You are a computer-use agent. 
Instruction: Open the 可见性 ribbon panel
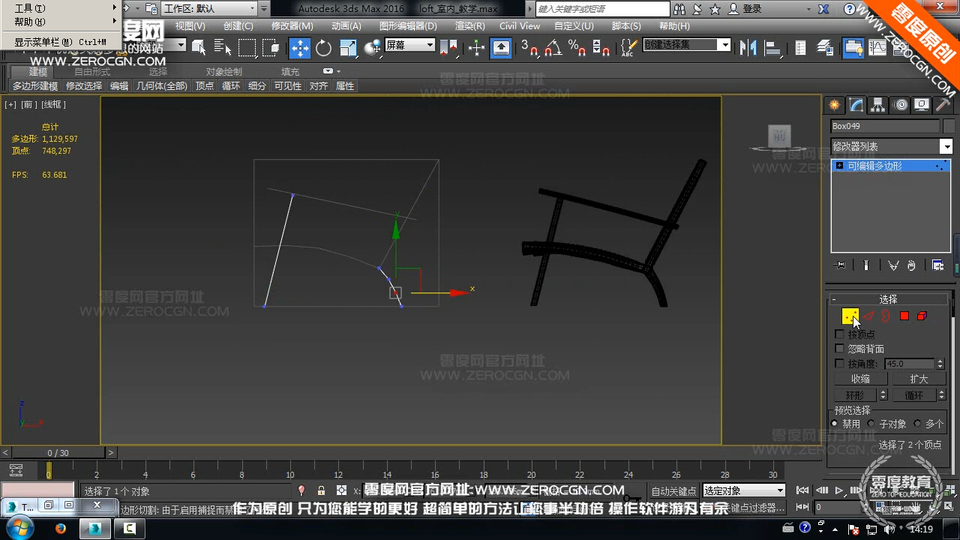288,86
